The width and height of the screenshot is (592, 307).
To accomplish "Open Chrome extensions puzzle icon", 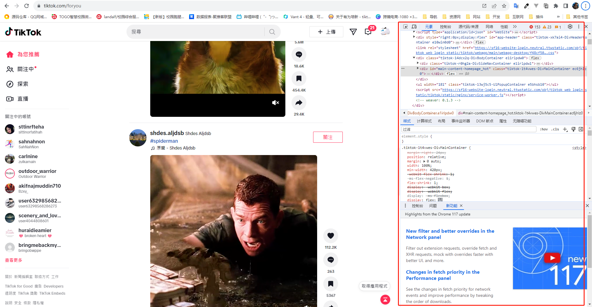I will point(556,6).
